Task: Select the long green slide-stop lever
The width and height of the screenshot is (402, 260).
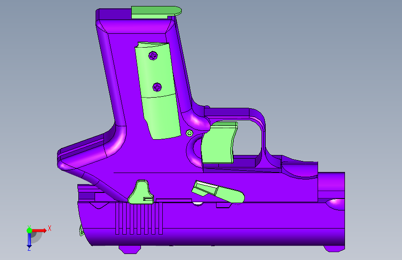Action: [x=218, y=192]
